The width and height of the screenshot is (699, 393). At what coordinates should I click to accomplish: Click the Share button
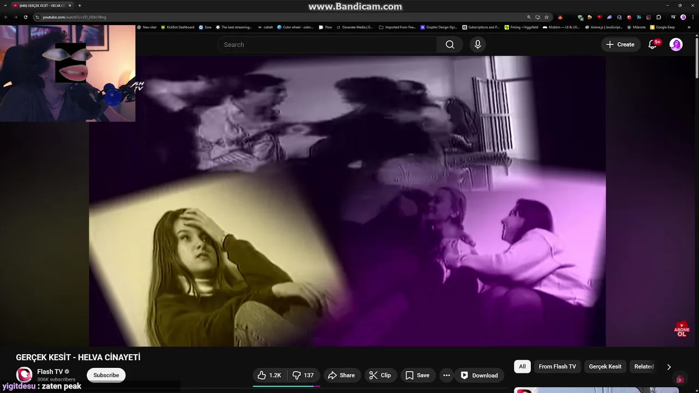341,375
